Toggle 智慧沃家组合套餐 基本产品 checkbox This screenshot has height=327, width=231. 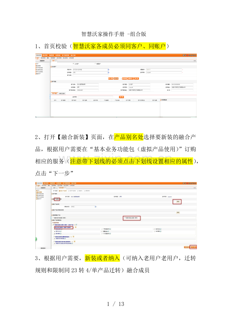click(x=54, y=225)
